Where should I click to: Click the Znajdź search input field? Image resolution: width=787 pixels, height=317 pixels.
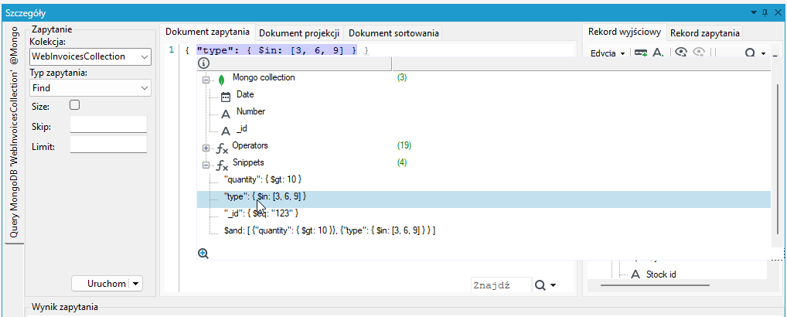[x=501, y=285]
